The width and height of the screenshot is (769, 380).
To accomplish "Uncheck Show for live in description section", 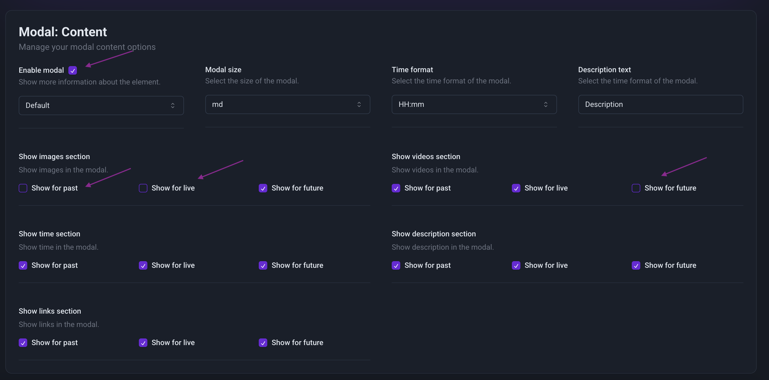I will coord(516,265).
